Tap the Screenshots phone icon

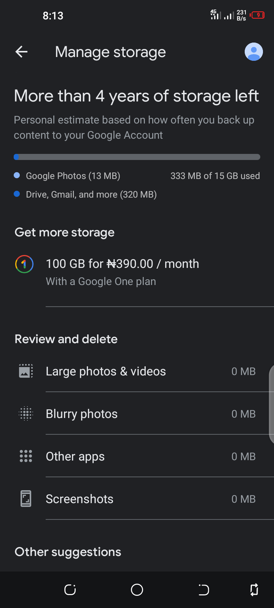(x=26, y=499)
